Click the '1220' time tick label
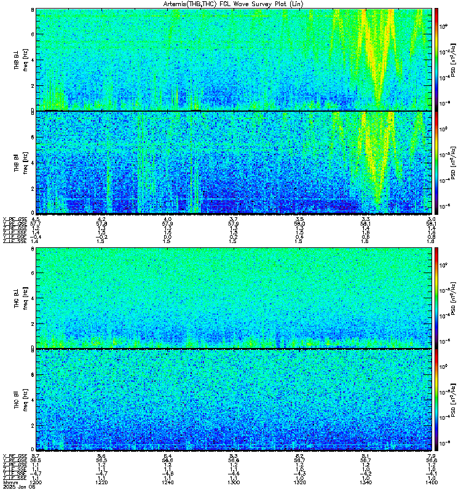This screenshot has width=461, height=491. tap(101, 482)
